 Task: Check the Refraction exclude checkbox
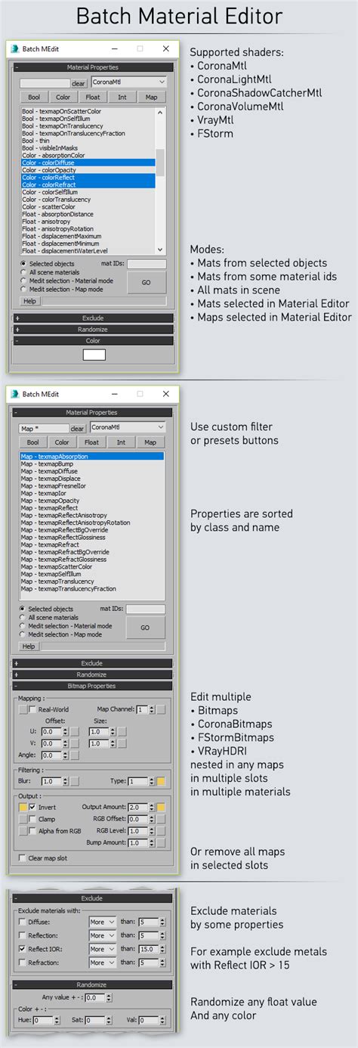pyautogui.click(x=21, y=963)
